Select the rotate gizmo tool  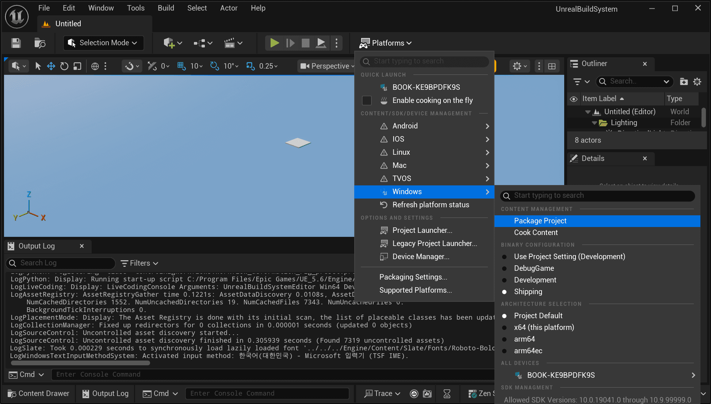click(64, 66)
